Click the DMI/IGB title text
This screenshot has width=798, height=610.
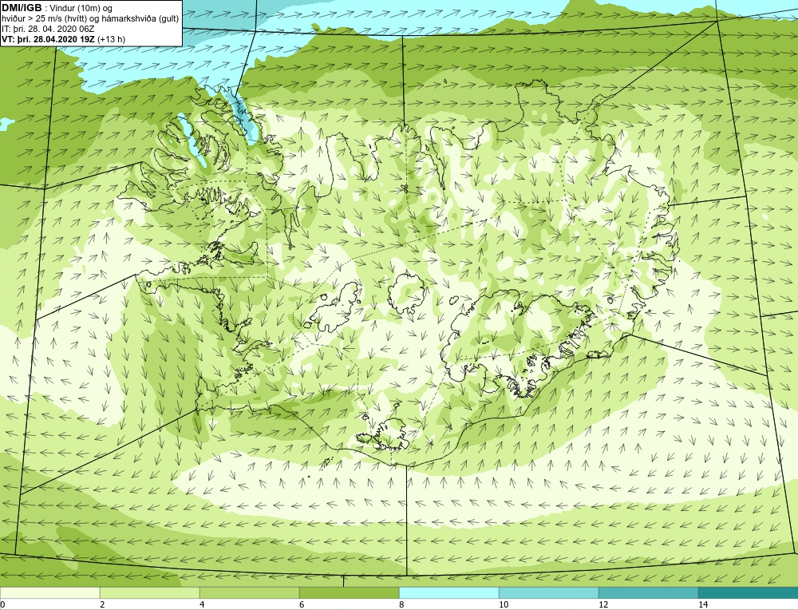[x=22, y=8]
